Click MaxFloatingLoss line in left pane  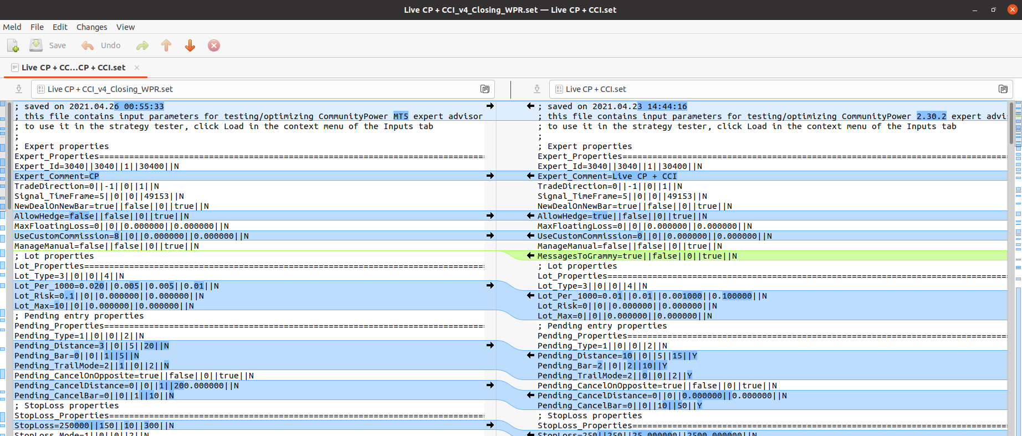tap(121, 226)
